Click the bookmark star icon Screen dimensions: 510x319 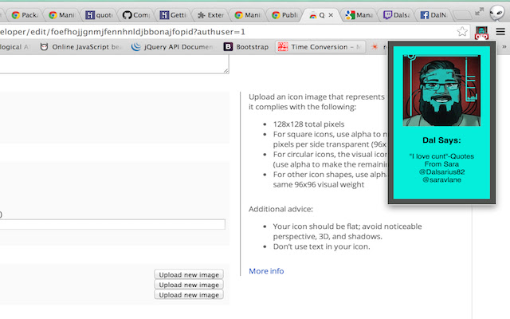pyautogui.click(x=462, y=32)
